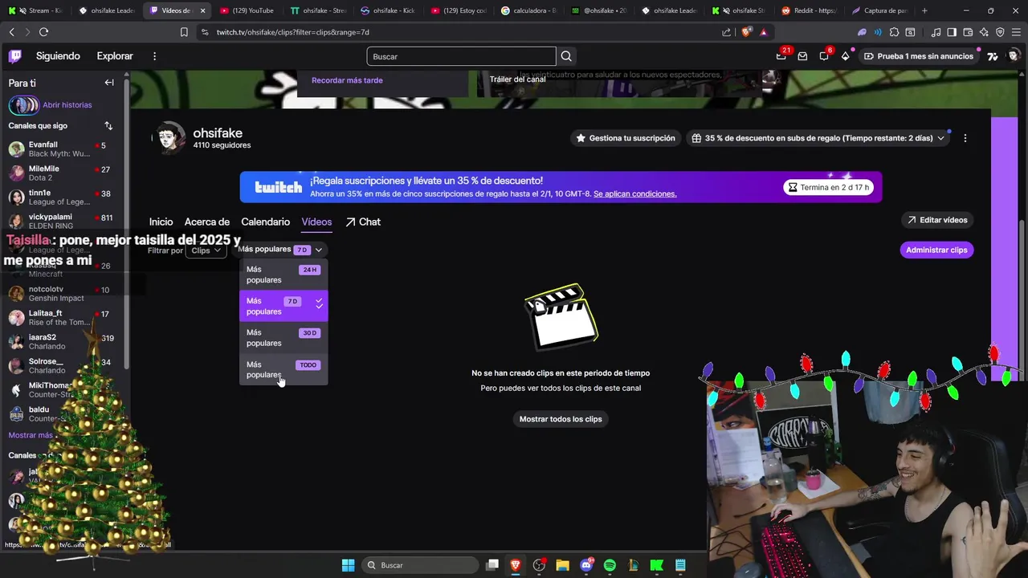Click Prueba 1 mes sin anuncios

coord(917,56)
